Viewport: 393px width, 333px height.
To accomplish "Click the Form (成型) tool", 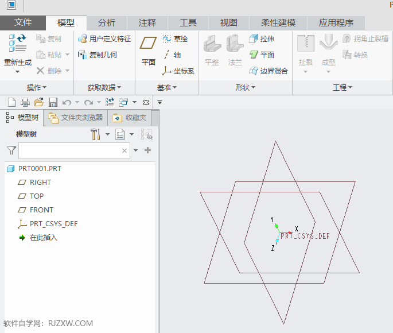I will (x=328, y=51).
